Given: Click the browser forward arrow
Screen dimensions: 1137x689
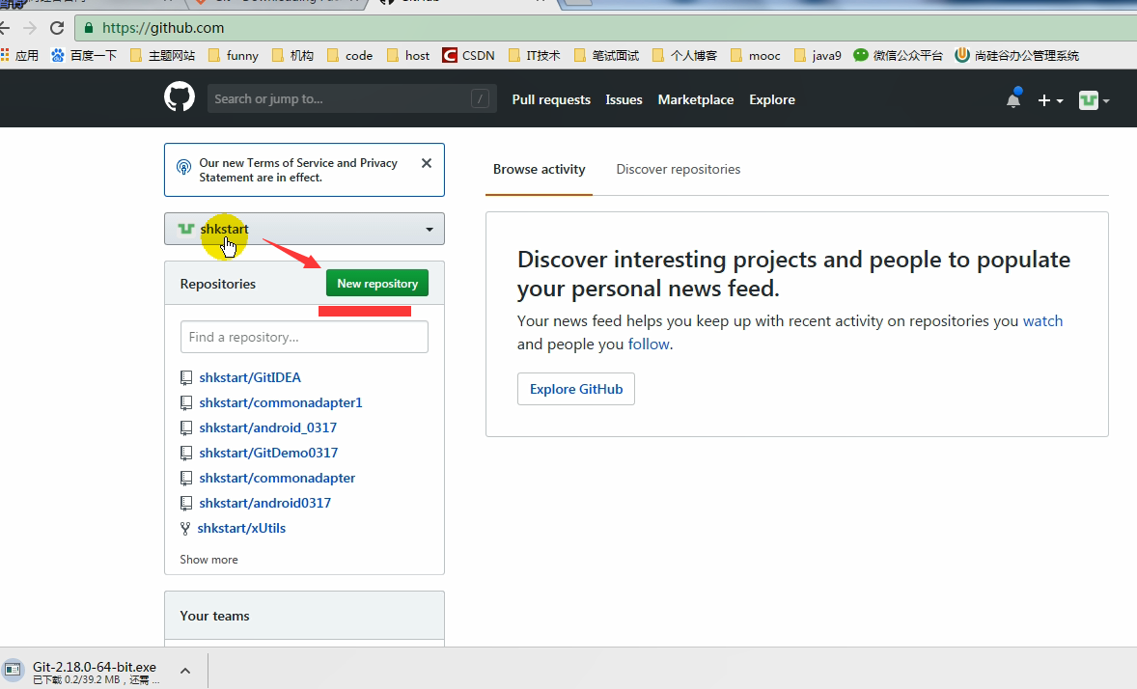Looking at the screenshot, I should (30, 28).
